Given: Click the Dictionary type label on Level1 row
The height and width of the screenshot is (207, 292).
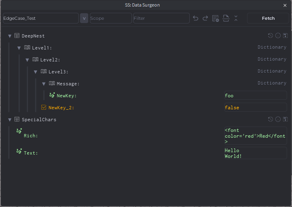Looking at the screenshot, I should pyautogui.click(x=272, y=47).
